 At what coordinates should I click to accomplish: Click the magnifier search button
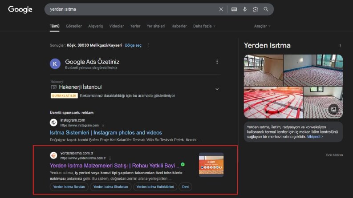(x=266, y=9)
